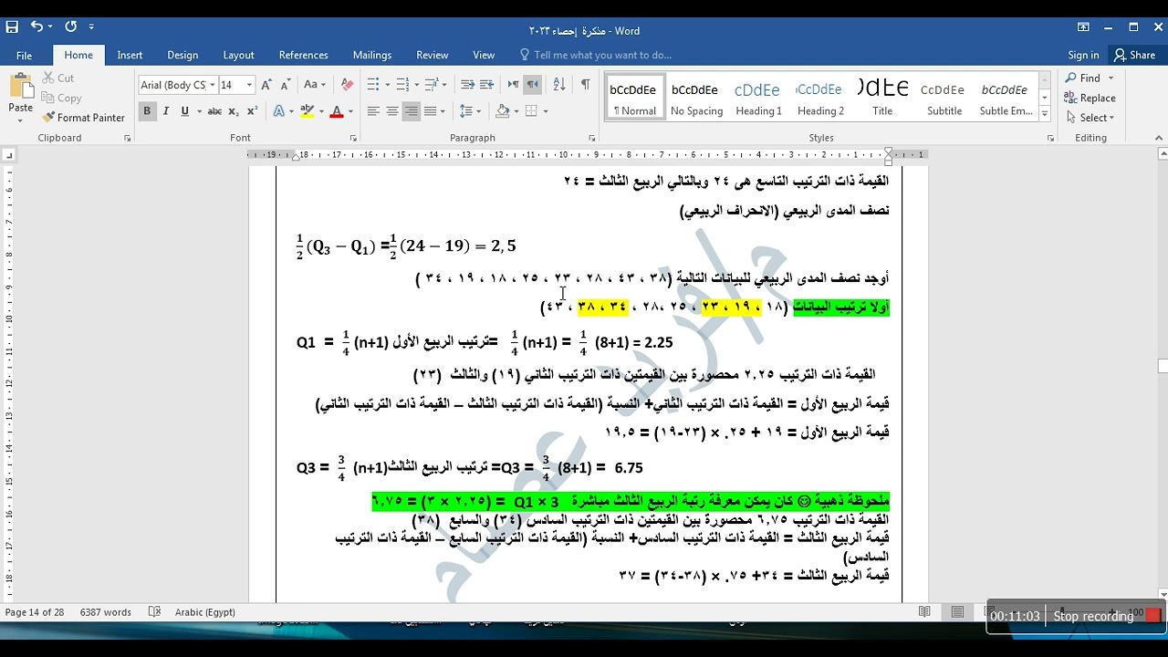Image resolution: width=1168 pixels, height=657 pixels.
Task: Cut the selected text
Action: tap(57, 78)
